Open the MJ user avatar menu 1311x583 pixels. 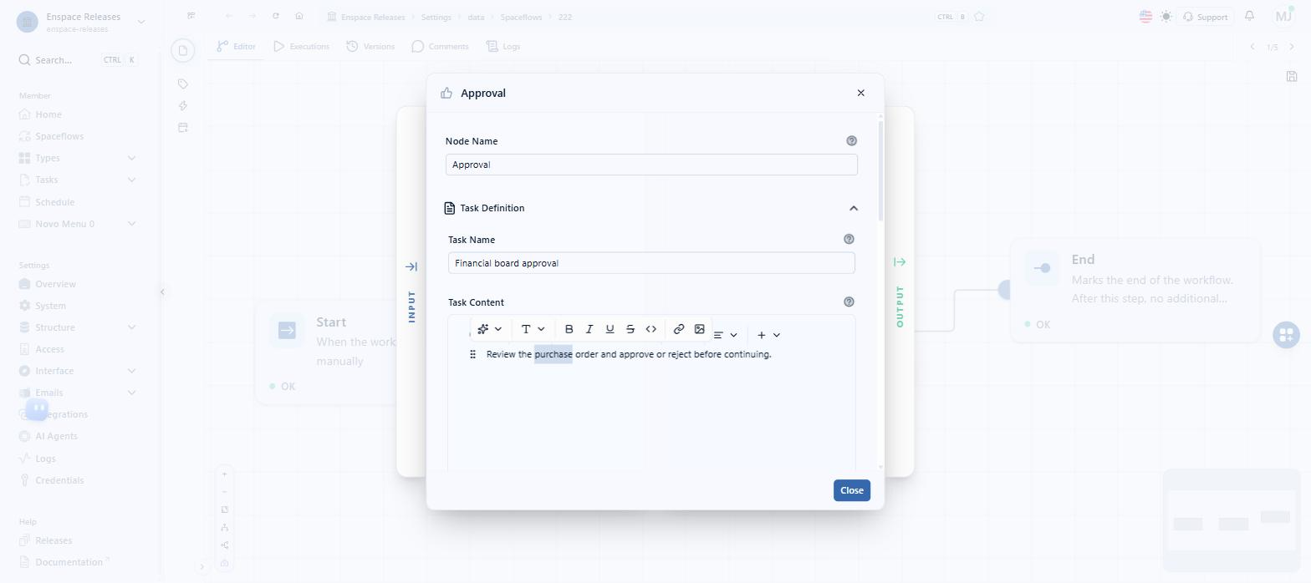click(1283, 16)
